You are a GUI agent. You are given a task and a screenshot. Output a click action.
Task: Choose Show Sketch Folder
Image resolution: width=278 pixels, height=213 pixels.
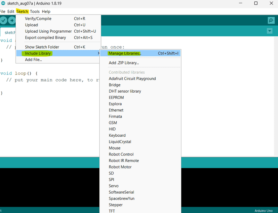click(58, 47)
